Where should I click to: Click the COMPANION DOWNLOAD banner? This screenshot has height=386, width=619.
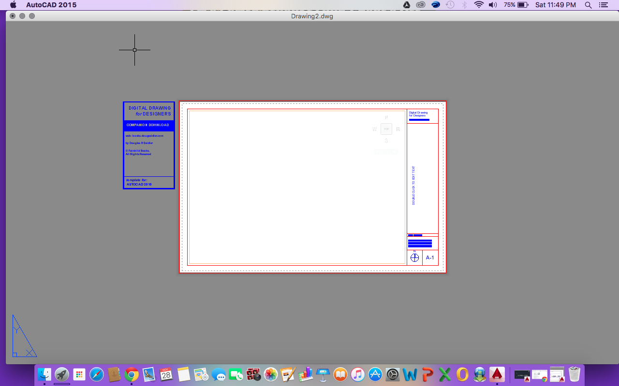click(148, 125)
